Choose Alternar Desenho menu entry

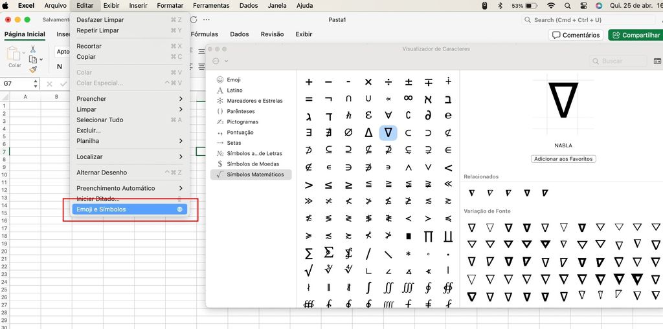129,173
